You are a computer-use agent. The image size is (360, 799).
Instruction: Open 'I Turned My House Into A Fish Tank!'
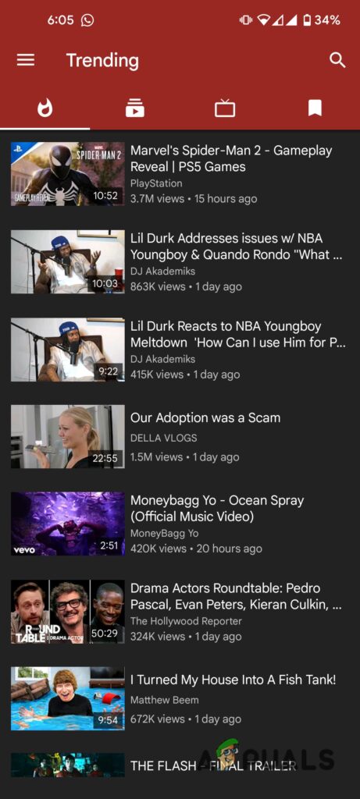click(233, 680)
